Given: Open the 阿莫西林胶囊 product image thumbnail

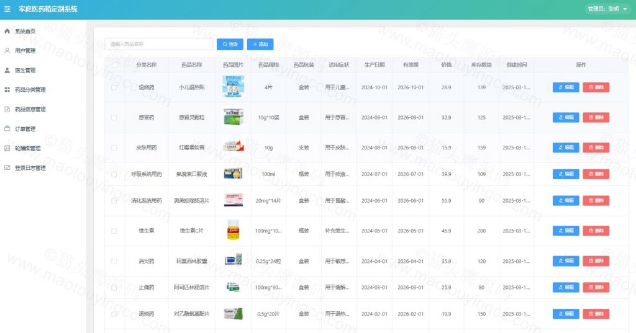Looking at the screenshot, I should (234, 260).
